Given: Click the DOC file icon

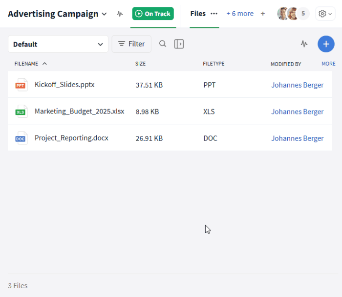Looking at the screenshot, I should (21, 138).
